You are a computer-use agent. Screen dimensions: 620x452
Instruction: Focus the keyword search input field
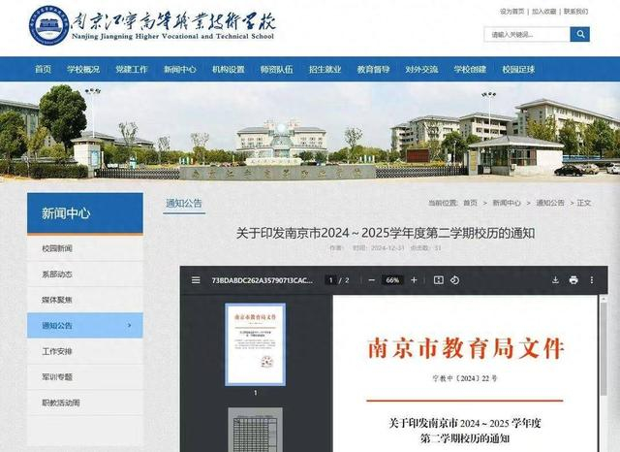click(527, 35)
